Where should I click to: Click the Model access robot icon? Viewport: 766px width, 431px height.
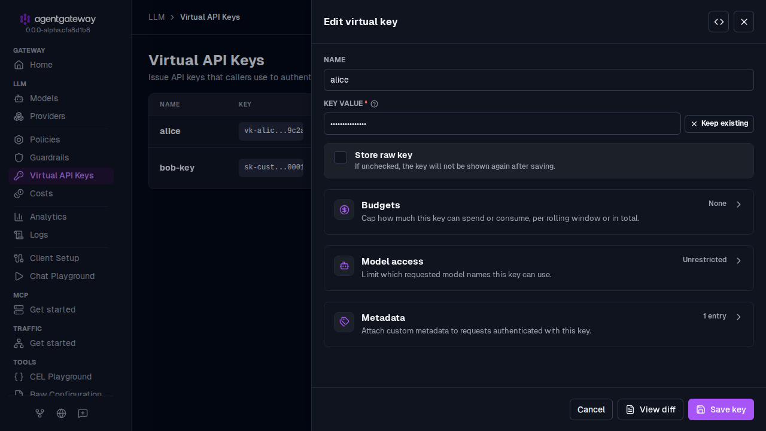point(344,266)
